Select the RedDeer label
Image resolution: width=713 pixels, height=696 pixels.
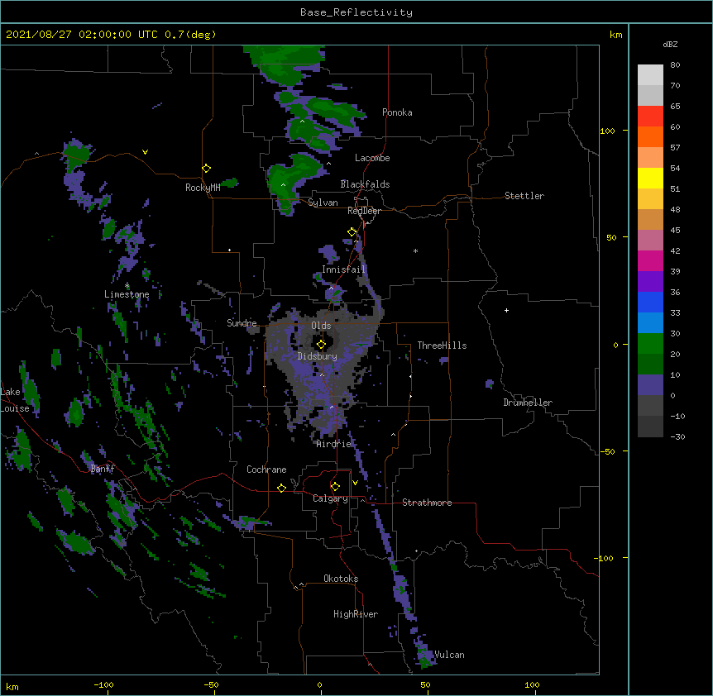click(364, 211)
